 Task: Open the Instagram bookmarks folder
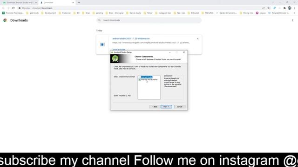coord(163,13)
